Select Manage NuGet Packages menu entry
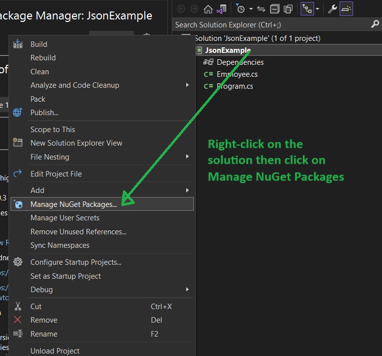 coord(73,204)
